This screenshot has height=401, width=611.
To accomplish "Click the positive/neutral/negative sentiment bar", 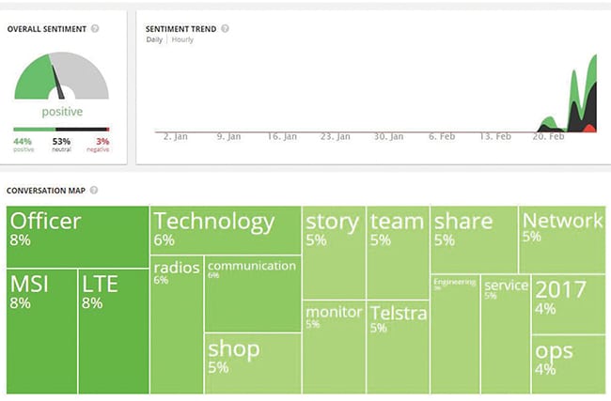I will point(61,129).
